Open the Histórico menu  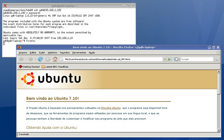click(52, 53)
